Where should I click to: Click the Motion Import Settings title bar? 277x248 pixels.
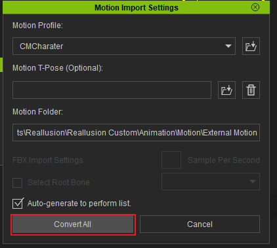(x=136, y=7)
